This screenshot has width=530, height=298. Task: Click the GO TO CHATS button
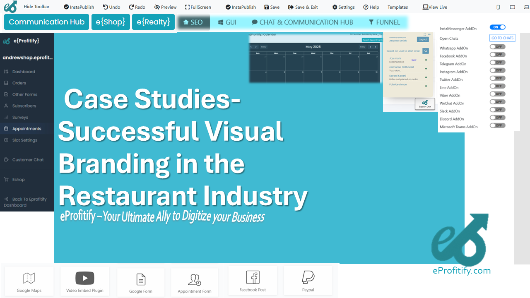(502, 38)
